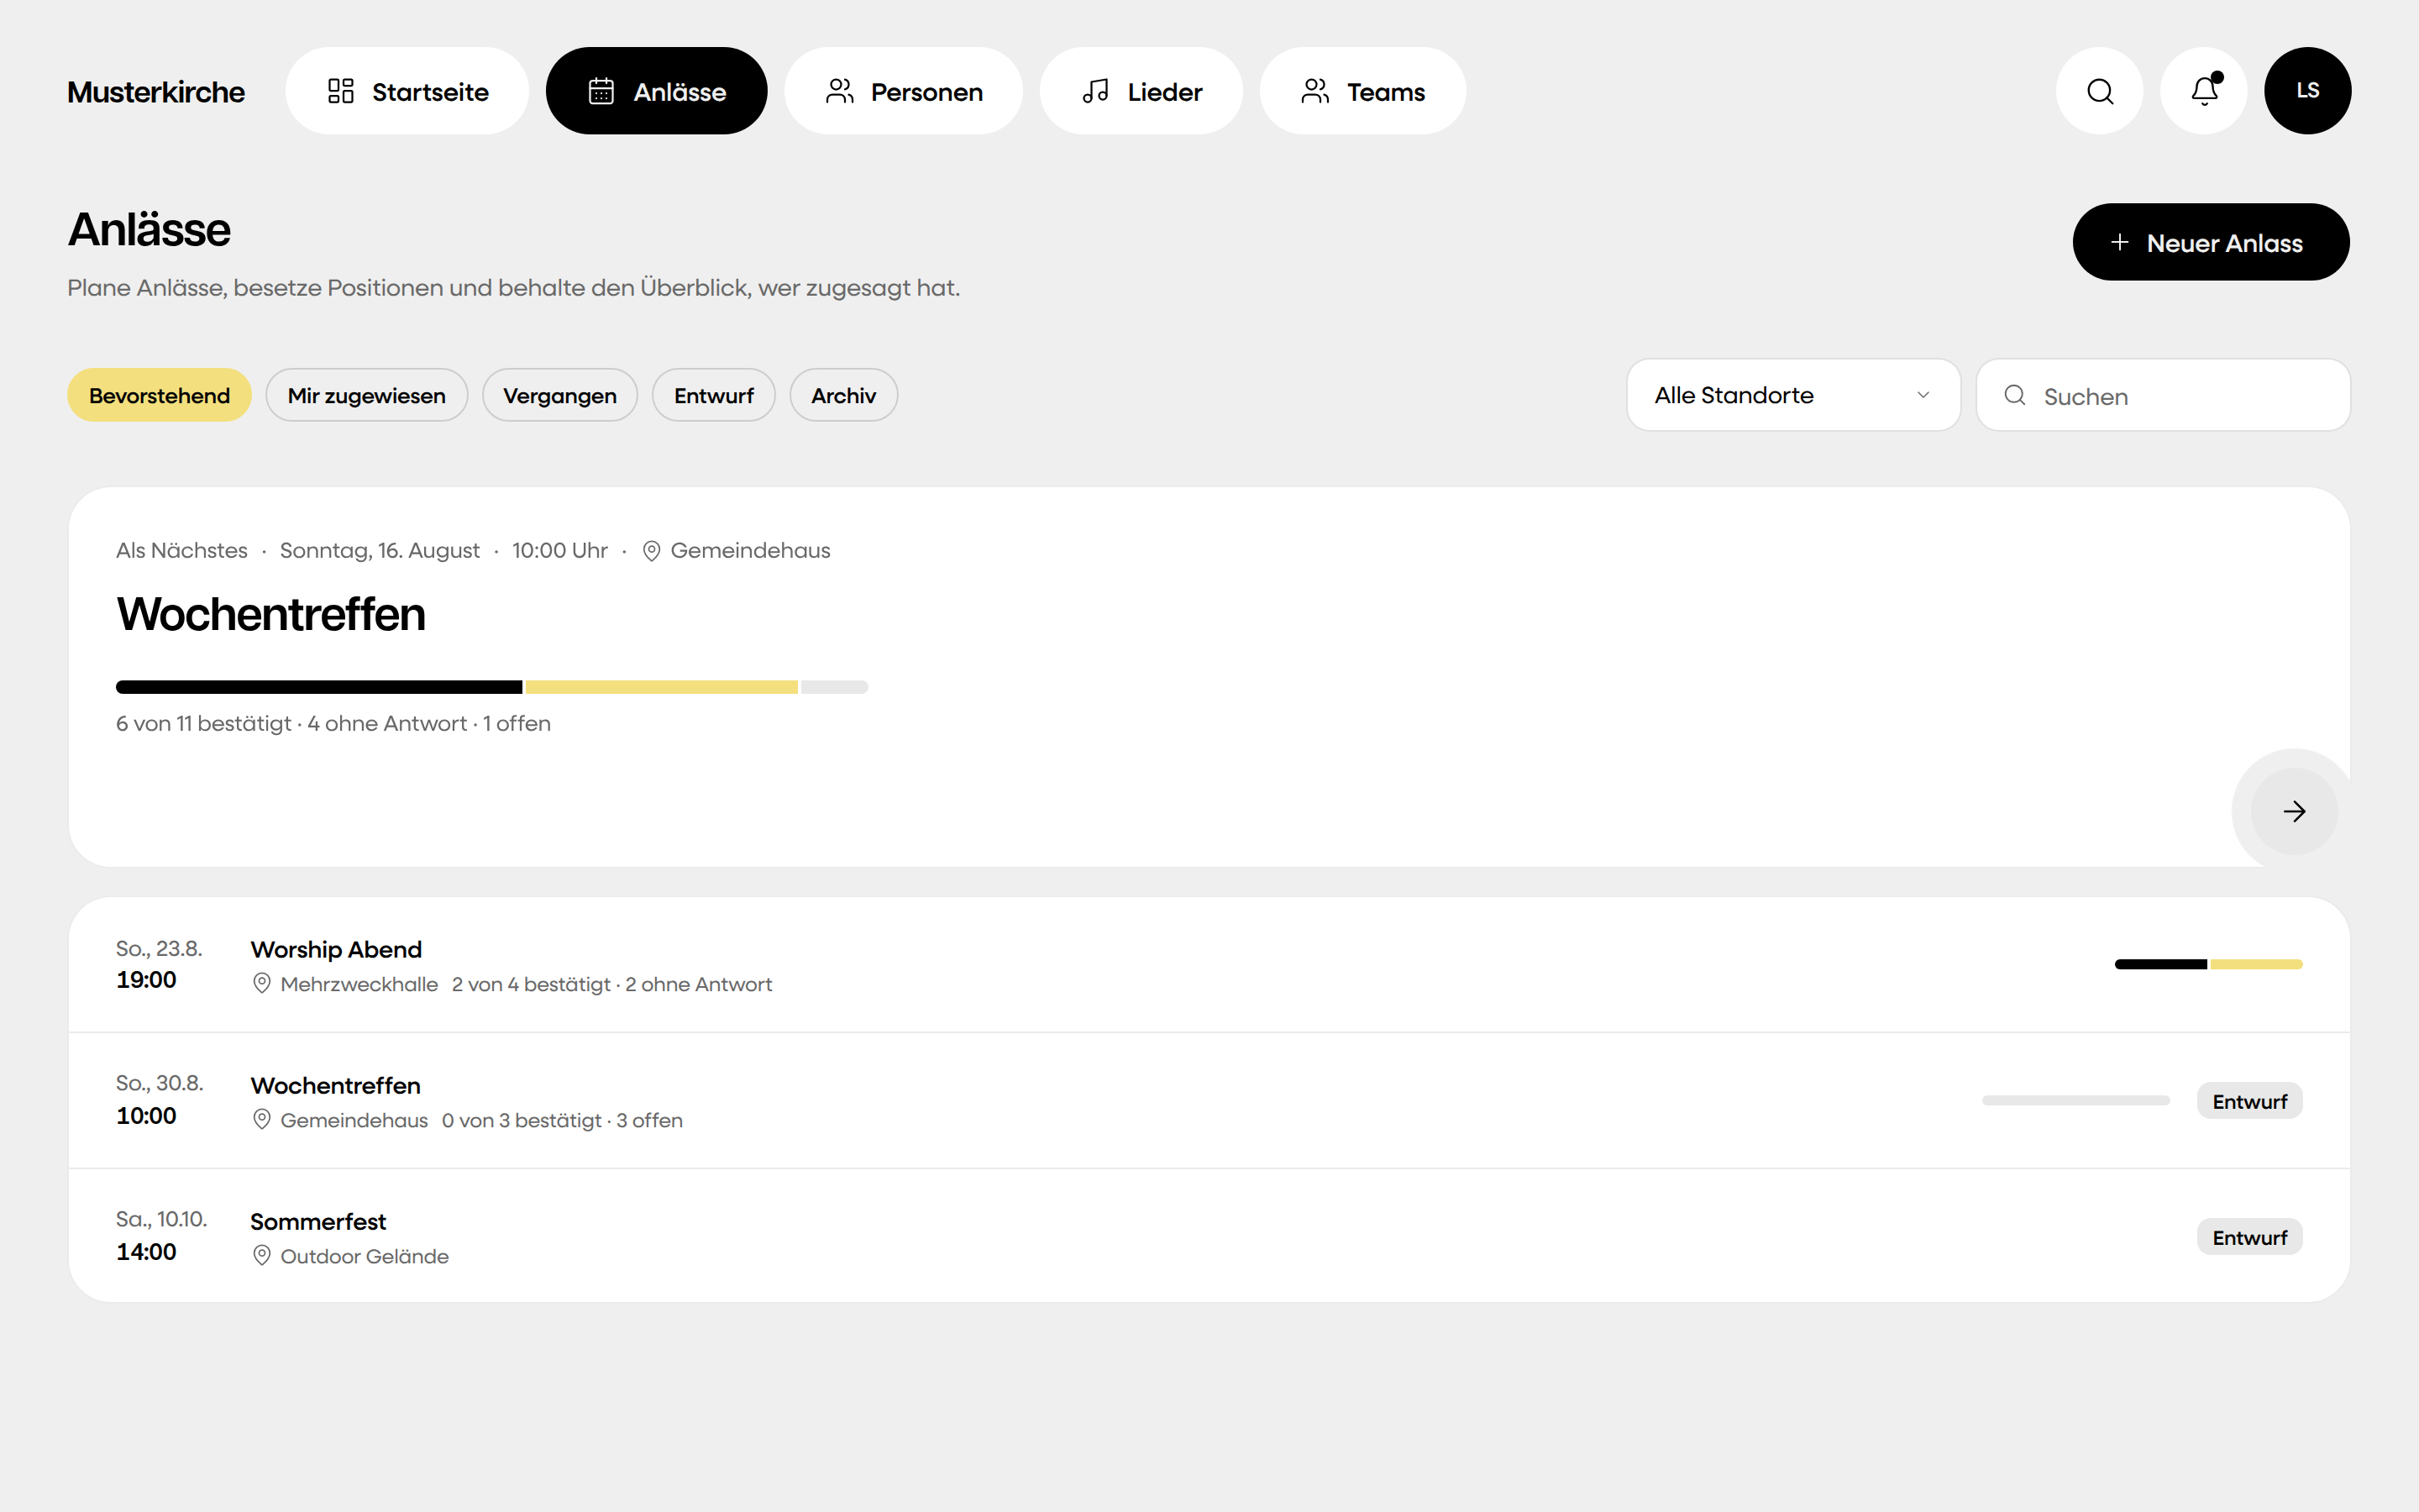The width and height of the screenshot is (2419, 1512).
Task: Click the Musterkirche logo
Action: (156, 92)
